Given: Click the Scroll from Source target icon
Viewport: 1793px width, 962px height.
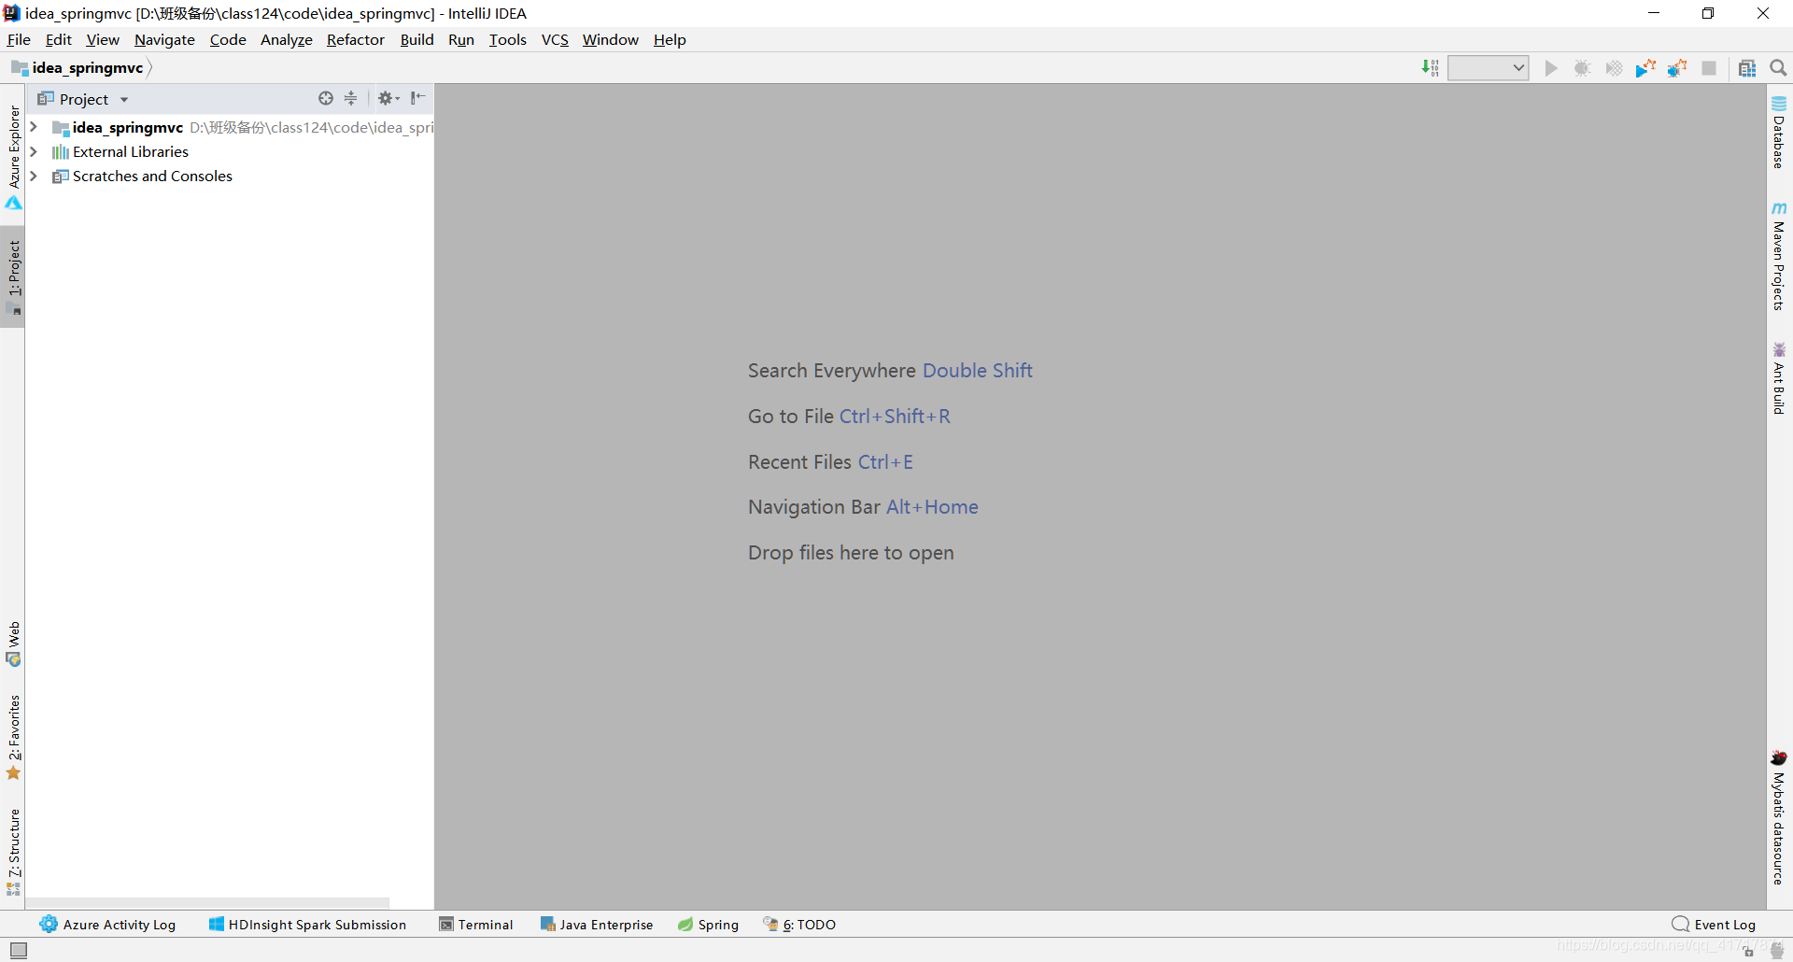Looking at the screenshot, I should click(x=326, y=98).
